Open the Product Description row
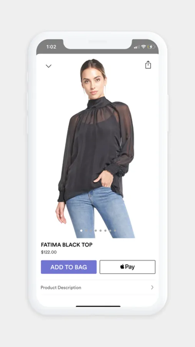This screenshot has height=347, width=195. click(x=98, y=288)
